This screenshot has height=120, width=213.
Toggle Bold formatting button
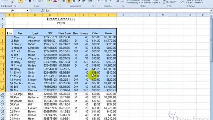20,1
